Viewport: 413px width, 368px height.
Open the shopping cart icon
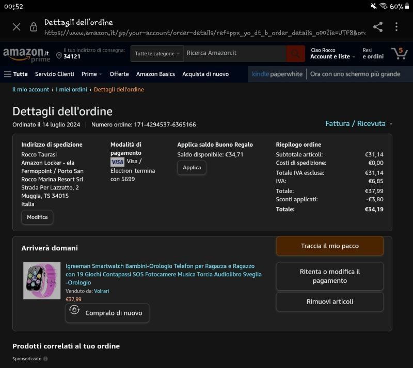click(399, 53)
